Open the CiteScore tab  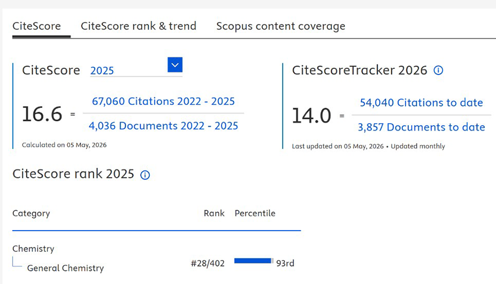(37, 26)
